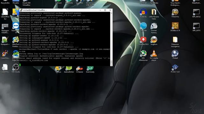The width and height of the screenshot is (204, 114).
Task: Open the PuTTY system menu icon in title bar
Action: [21, 10]
